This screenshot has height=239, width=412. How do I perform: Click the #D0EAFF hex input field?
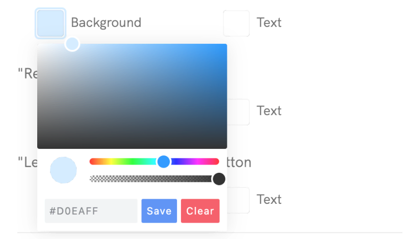pos(91,211)
